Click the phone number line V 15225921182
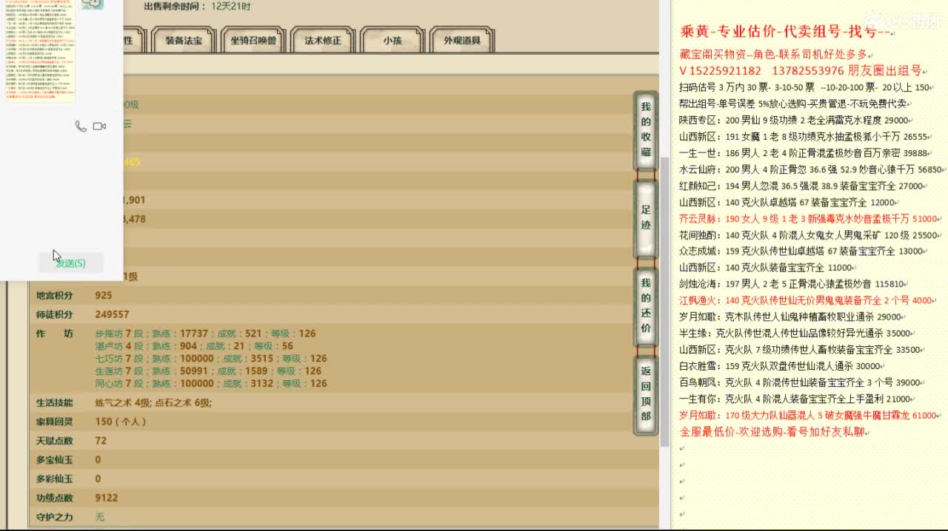Image resolution: width=948 pixels, height=531 pixels. pyautogui.click(x=801, y=71)
